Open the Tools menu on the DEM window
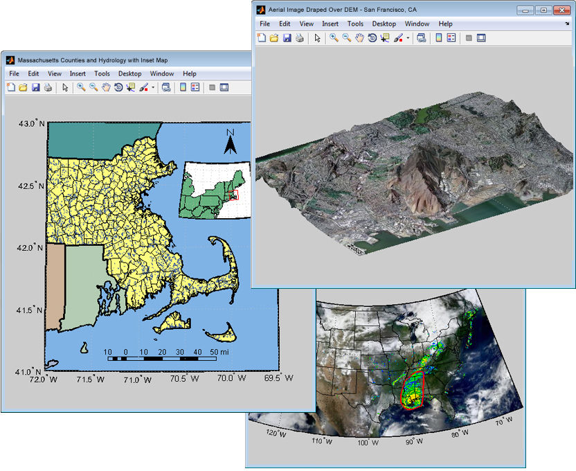The height and width of the screenshot is (471, 576). [355, 24]
